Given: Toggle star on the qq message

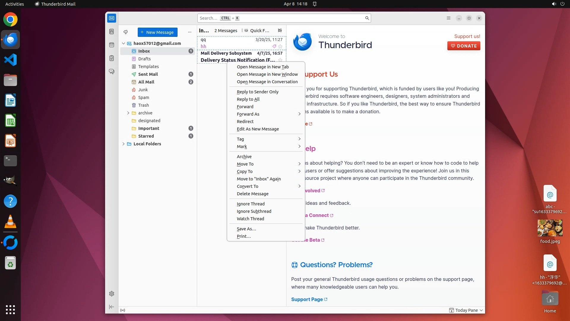Looking at the screenshot, I should (x=280, y=46).
